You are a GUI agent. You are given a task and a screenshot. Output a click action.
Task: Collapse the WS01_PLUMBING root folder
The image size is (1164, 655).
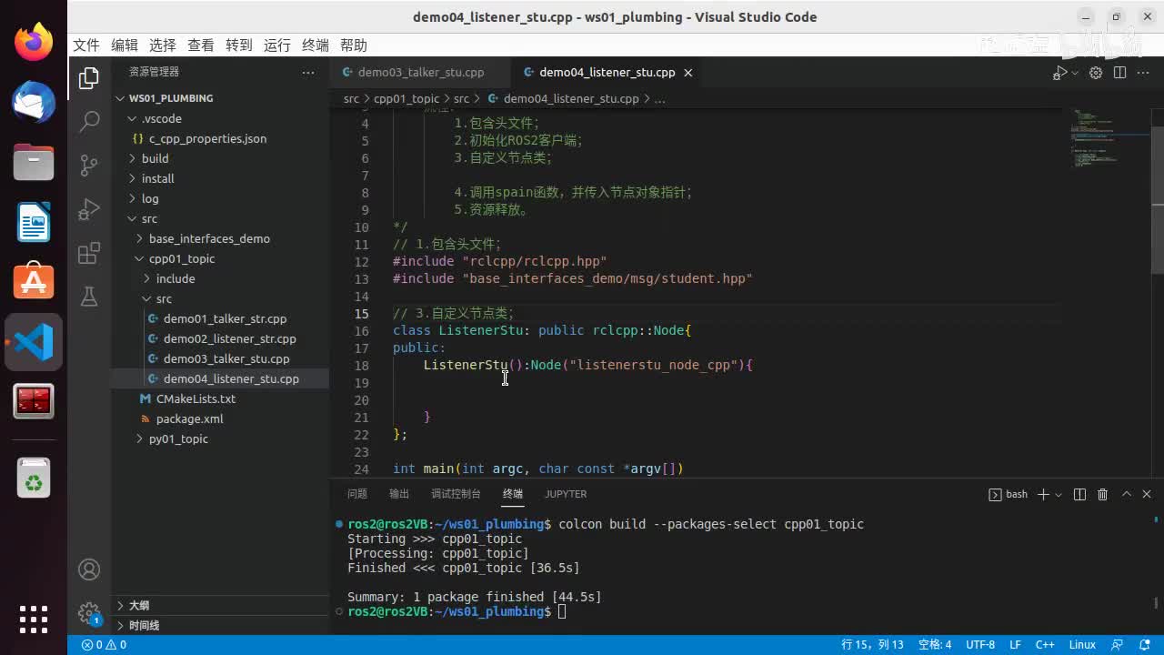pyautogui.click(x=220, y=98)
